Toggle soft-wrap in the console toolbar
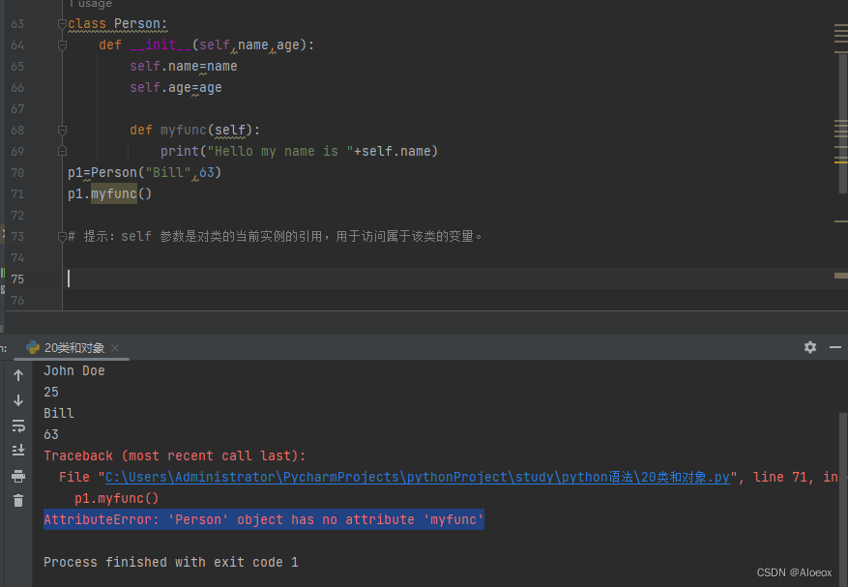This screenshot has height=587, width=848. pos(17,424)
